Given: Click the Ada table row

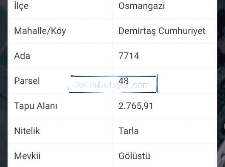Looking at the screenshot, I should [112, 56].
